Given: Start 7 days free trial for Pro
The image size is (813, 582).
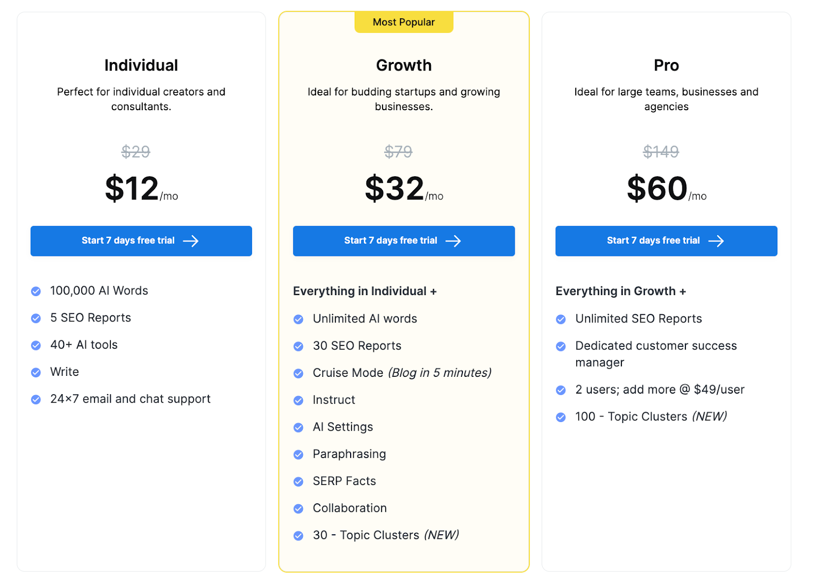Looking at the screenshot, I should click(x=666, y=241).
